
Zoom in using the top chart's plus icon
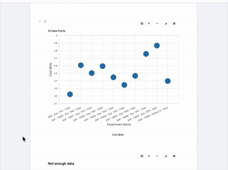[149, 23]
